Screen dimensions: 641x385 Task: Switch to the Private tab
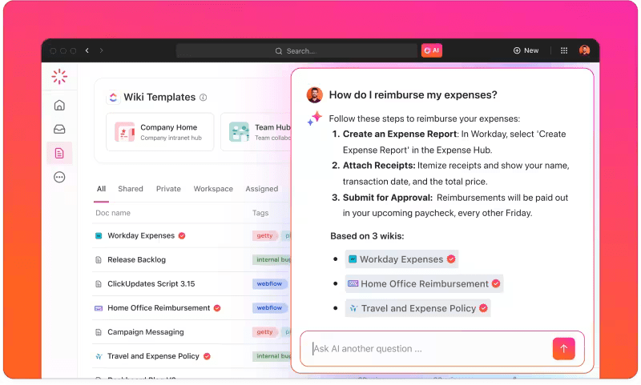point(168,189)
